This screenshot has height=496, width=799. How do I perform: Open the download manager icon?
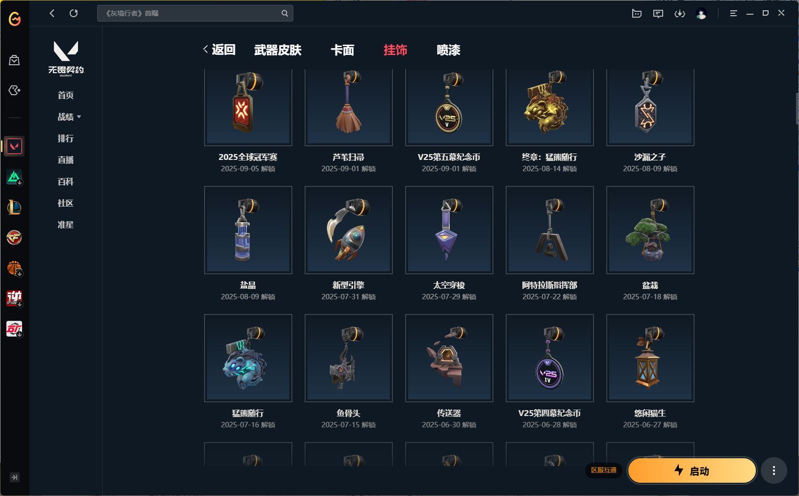pyautogui.click(x=679, y=14)
